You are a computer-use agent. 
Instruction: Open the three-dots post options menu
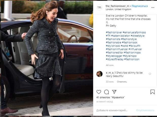153,8
